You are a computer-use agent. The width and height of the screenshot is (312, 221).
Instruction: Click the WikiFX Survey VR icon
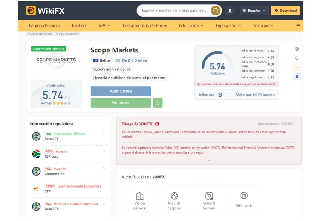coord(209,196)
